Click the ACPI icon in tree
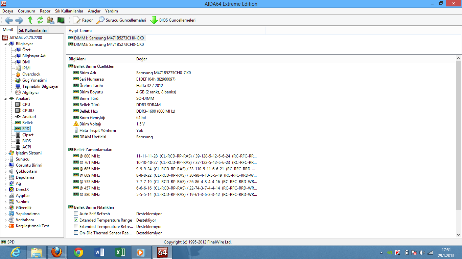462x259 pixels. (18, 147)
